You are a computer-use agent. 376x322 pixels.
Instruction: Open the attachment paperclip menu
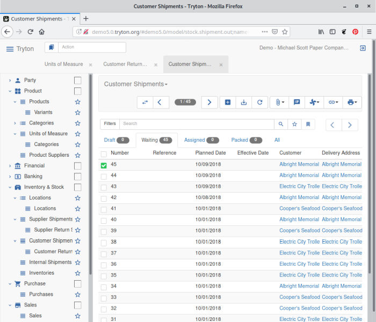[x=279, y=103]
